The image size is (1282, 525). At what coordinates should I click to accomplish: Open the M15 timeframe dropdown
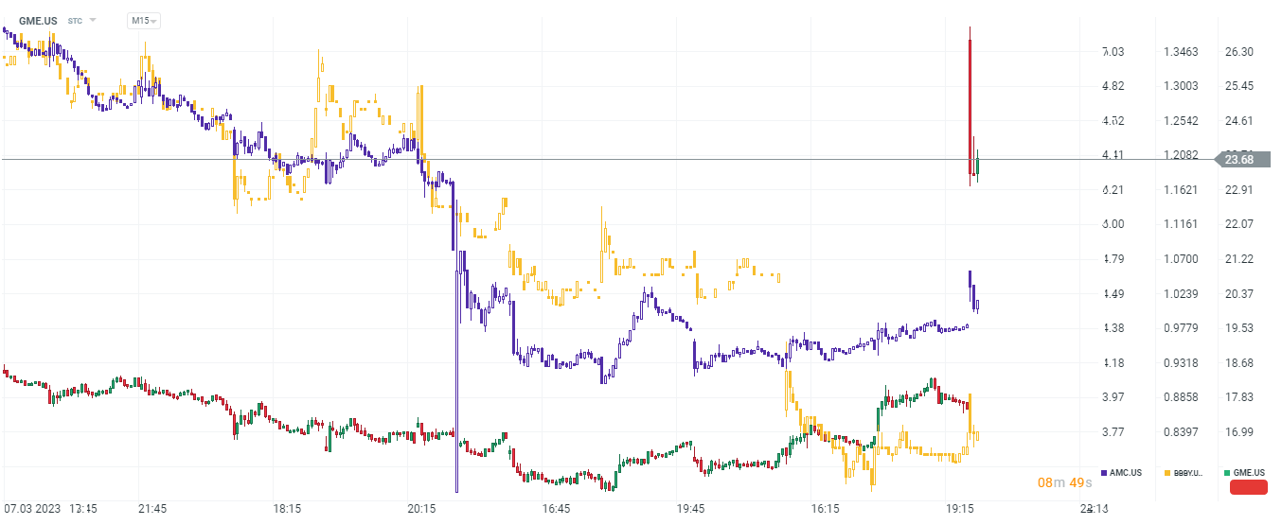click(x=144, y=20)
